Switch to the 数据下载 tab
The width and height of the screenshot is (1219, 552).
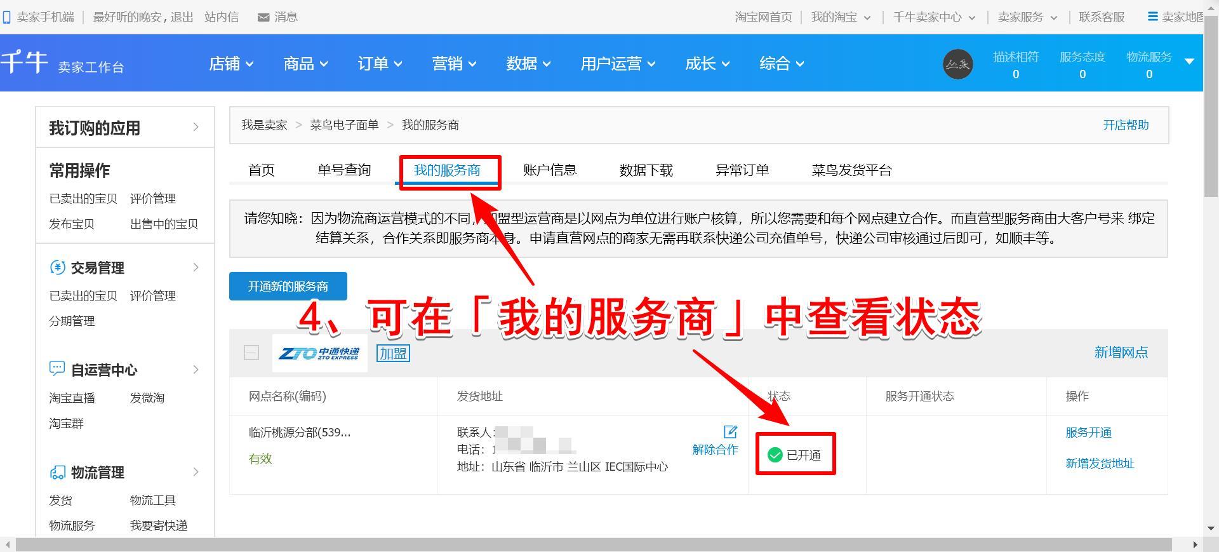tap(646, 170)
